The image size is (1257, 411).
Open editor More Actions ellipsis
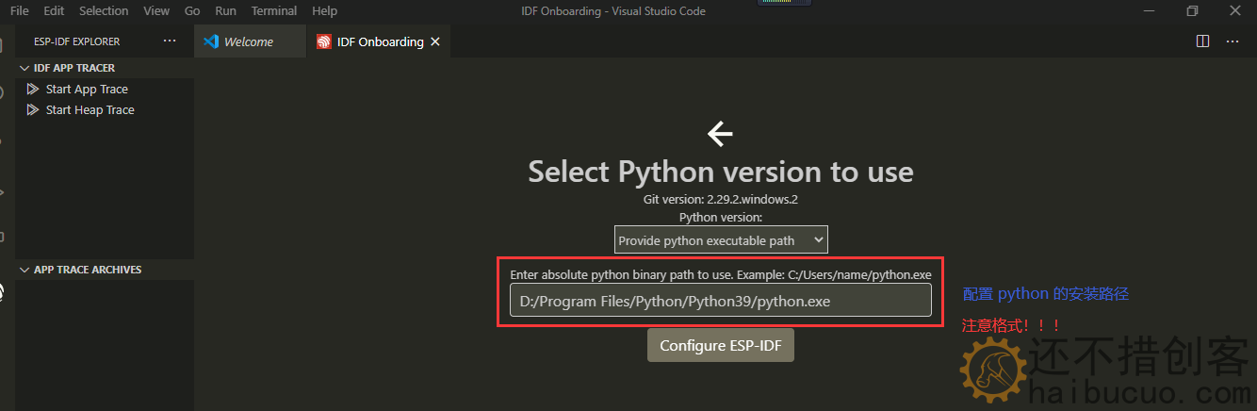coord(1232,41)
